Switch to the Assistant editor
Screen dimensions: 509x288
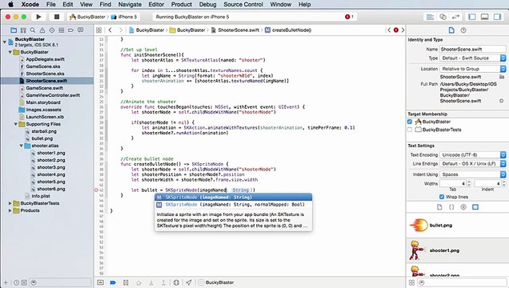pos(443,17)
